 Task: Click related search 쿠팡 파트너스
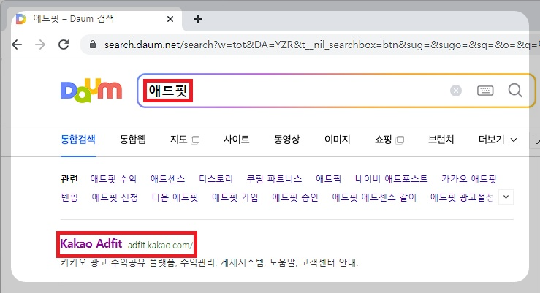(x=274, y=179)
